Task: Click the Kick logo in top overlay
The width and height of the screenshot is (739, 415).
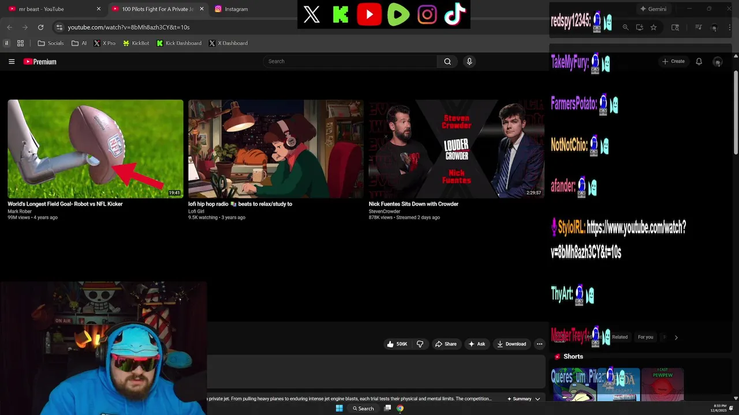Action: click(x=341, y=15)
